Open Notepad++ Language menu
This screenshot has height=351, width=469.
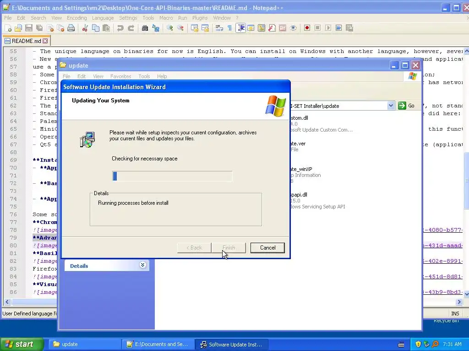coord(103,18)
